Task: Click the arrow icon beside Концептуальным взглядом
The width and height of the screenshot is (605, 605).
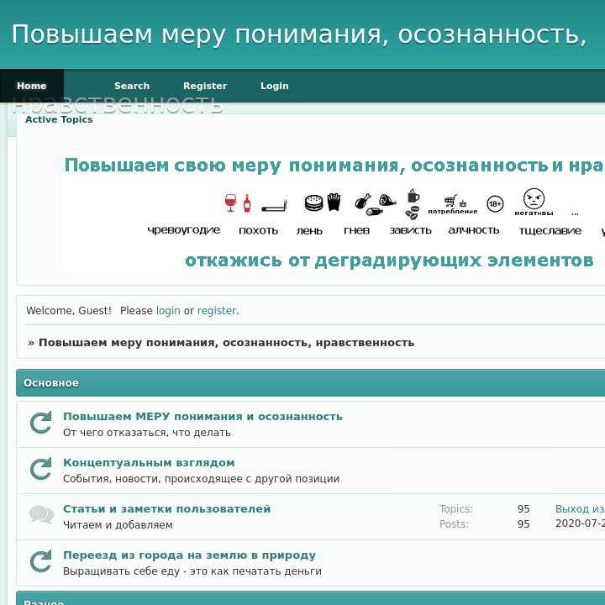Action: (40, 470)
